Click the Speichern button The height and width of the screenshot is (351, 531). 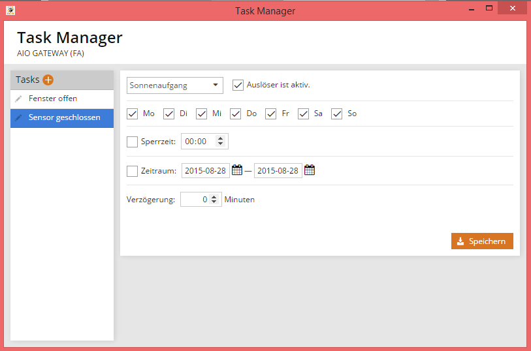click(482, 241)
